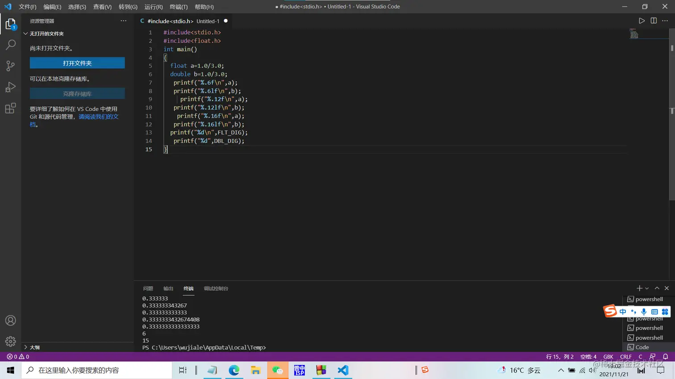Click the Windows taskbar search box

click(96, 370)
